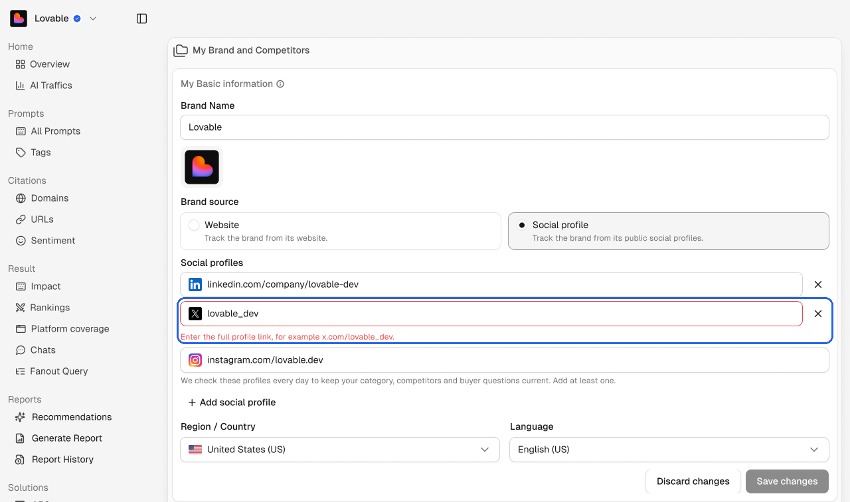Click Save changes button
The height and width of the screenshot is (502, 850).
pos(787,481)
